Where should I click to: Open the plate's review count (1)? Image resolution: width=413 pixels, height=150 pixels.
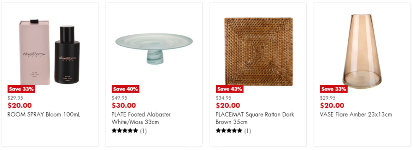pyautogui.click(x=143, y=131)
